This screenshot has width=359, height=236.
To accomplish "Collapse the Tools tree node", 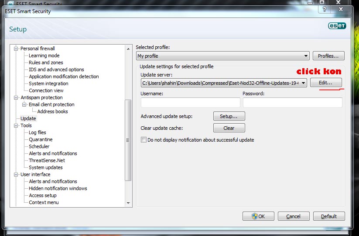I will (x=16, y=125).
